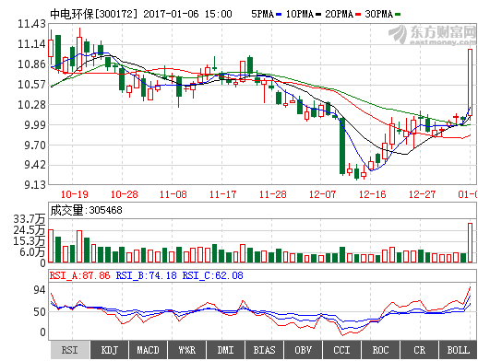Click the 9.42 price axis label
This screenshot has width=478, height=361.
(35, 165)
